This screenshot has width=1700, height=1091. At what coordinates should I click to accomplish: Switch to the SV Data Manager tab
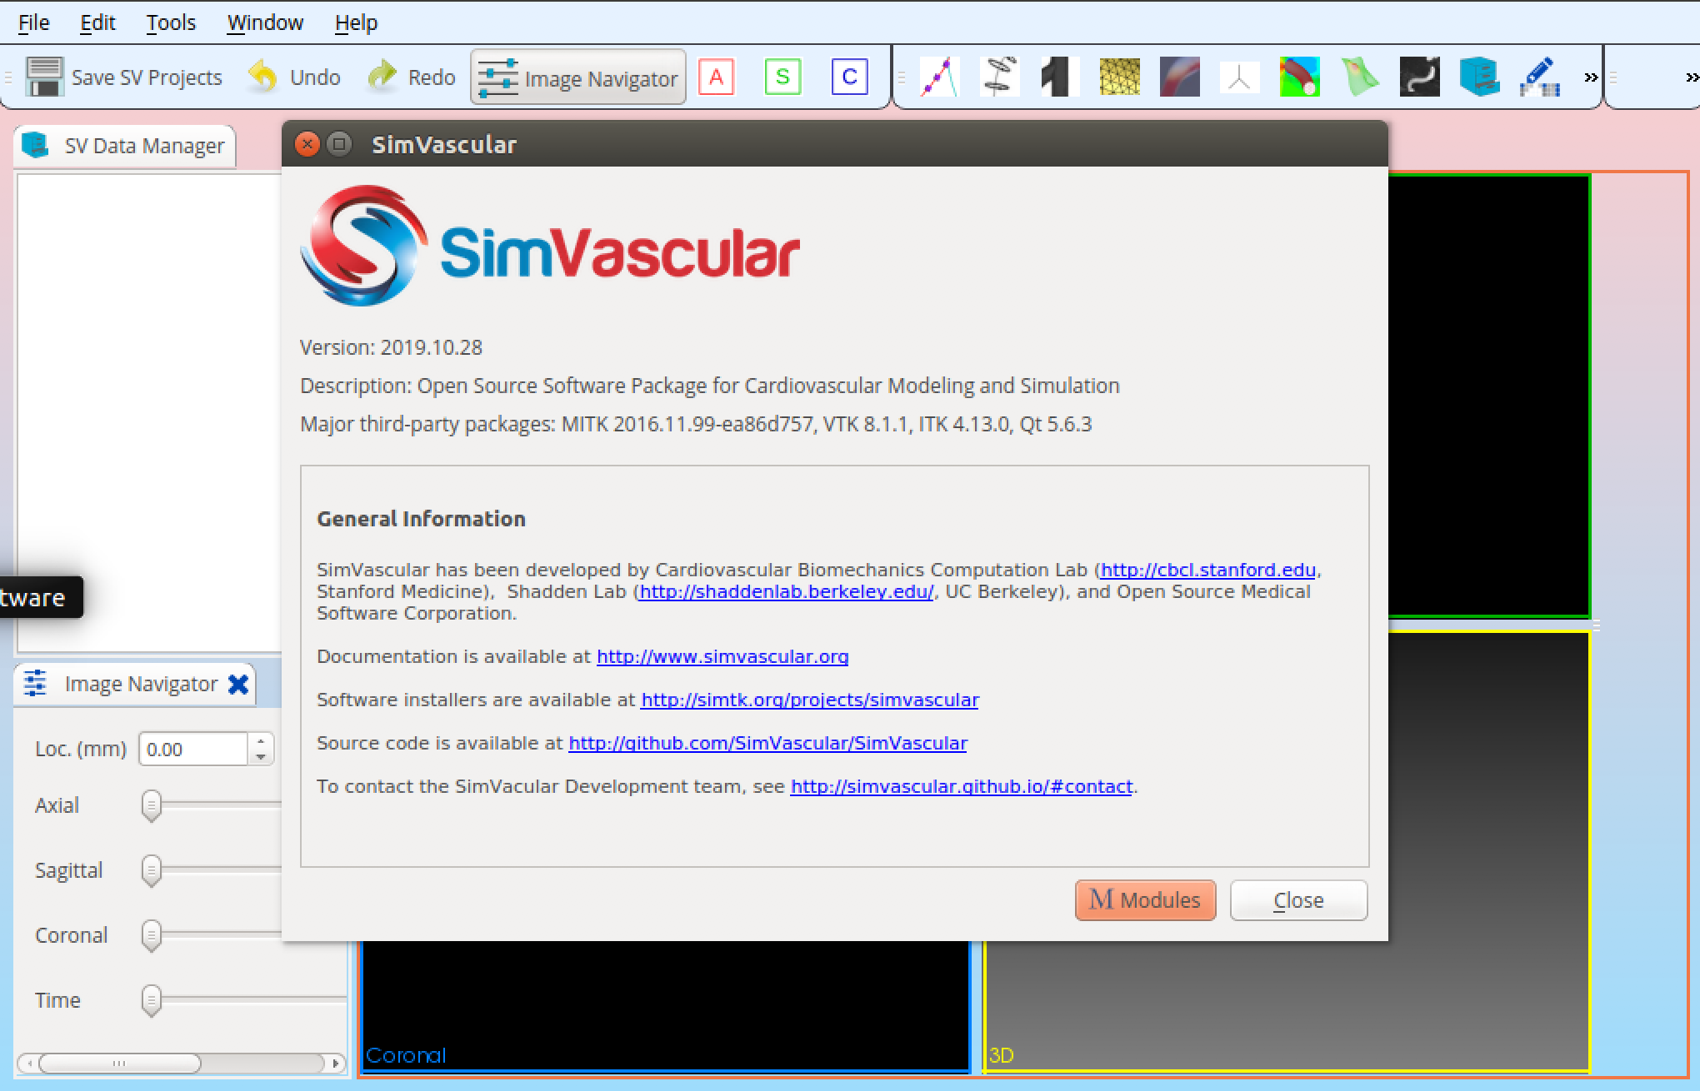pos(125,146)
